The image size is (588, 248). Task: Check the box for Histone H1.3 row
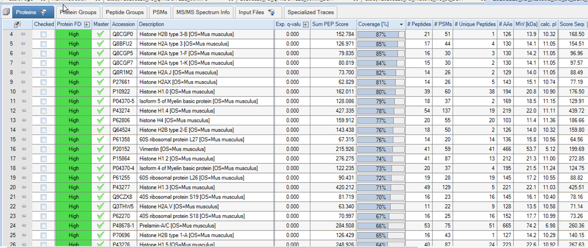(x=44, y=187)
